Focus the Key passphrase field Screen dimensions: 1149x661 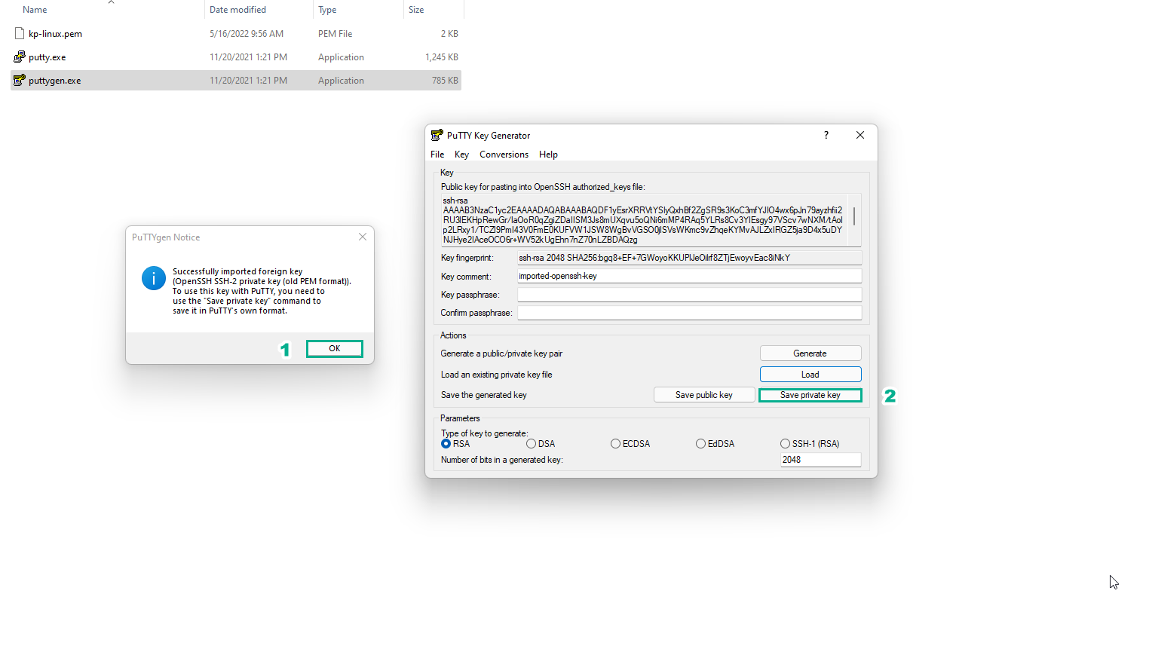tap(689, 295)
